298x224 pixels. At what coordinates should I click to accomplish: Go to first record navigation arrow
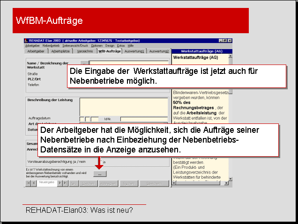click(27, 183)
